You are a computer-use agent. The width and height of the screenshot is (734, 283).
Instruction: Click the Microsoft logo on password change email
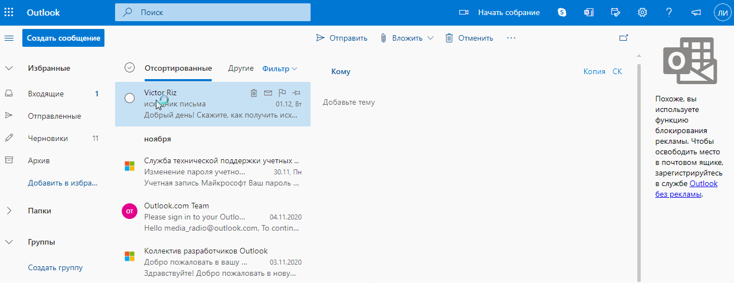(x=129, y=166)
